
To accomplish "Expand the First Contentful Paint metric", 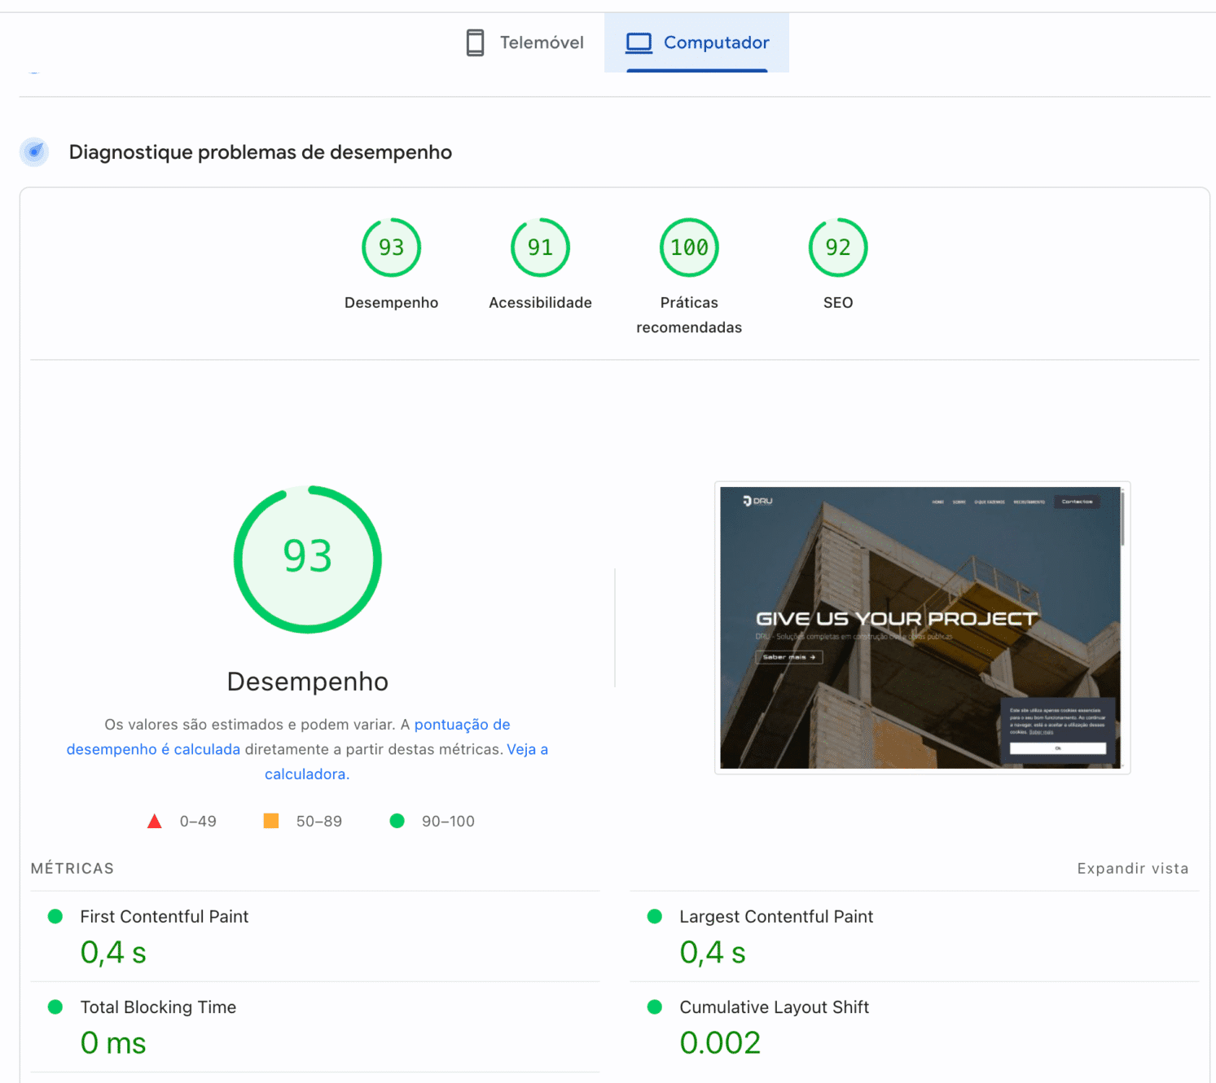I will click(x=164, y=916).
